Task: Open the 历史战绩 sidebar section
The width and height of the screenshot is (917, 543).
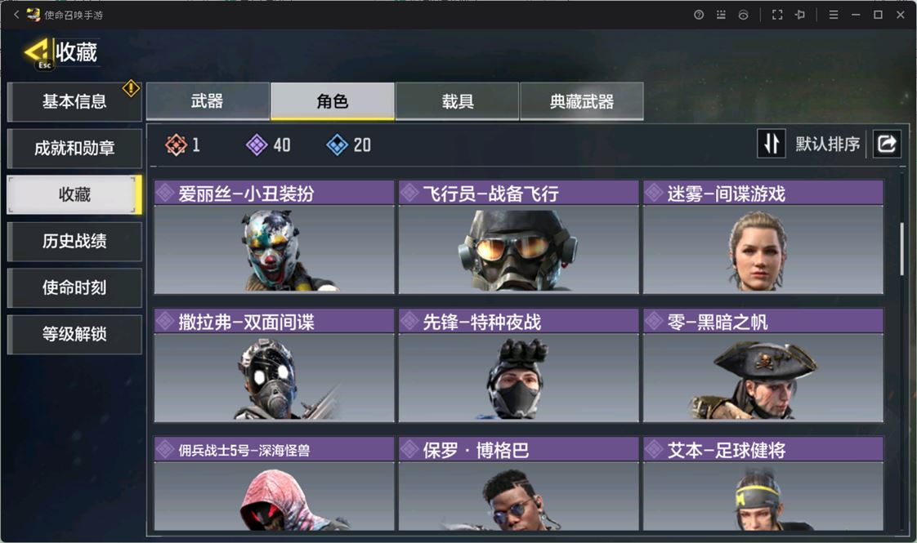Action: pyautogui.click(x=74, y=241)
